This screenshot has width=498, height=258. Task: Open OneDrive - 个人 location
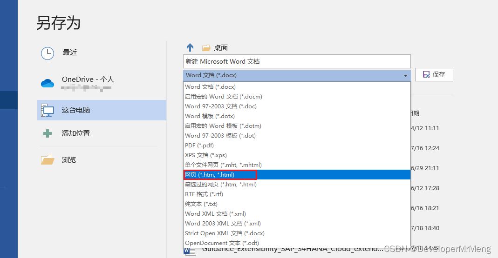coord(102,83)
